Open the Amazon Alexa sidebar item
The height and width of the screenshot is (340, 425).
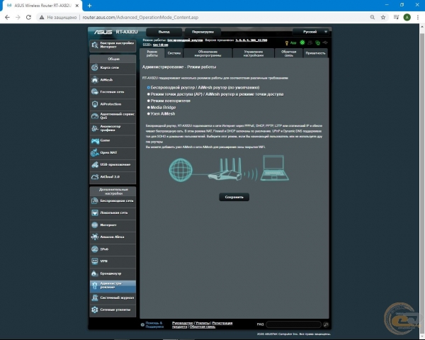tap(113, 237)
